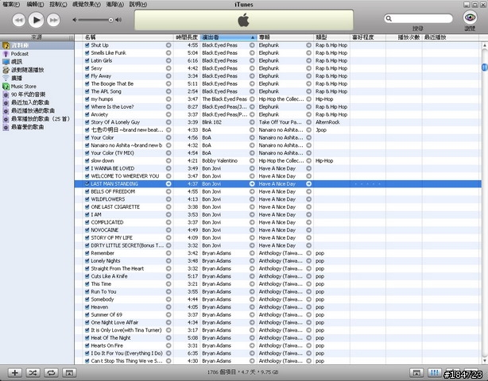Select the song Where Is the Love?
The width and height of the screenshot is (488, 381).
point(112,106)
